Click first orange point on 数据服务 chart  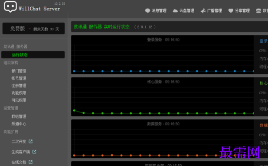[74, 155]
